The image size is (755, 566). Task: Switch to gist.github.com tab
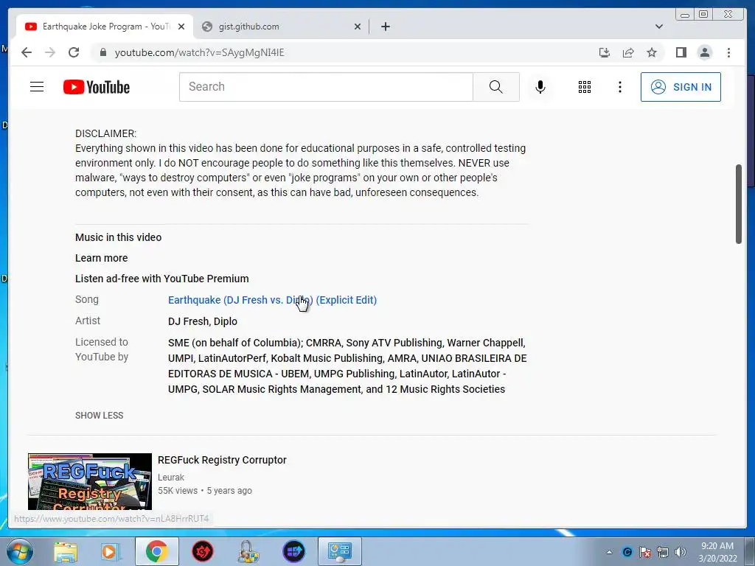(281, 27)
